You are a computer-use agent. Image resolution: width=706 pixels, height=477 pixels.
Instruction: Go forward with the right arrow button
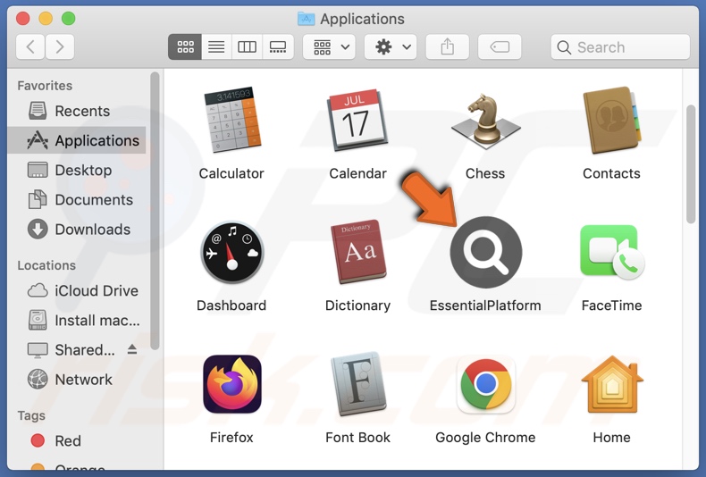60,46
